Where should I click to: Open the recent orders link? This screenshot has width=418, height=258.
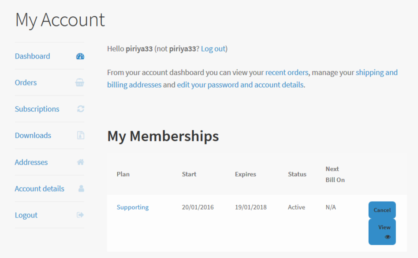point(287,73)
